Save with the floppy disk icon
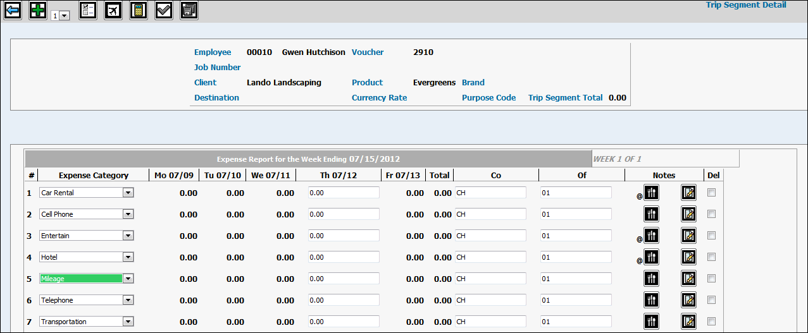 coord(189,10)
